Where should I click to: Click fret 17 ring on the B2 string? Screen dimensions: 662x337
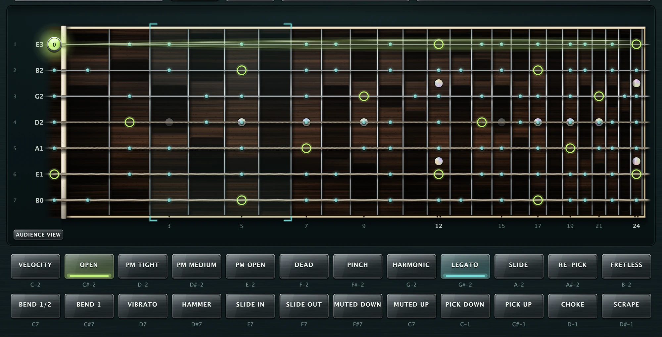[x=538, y=70]
